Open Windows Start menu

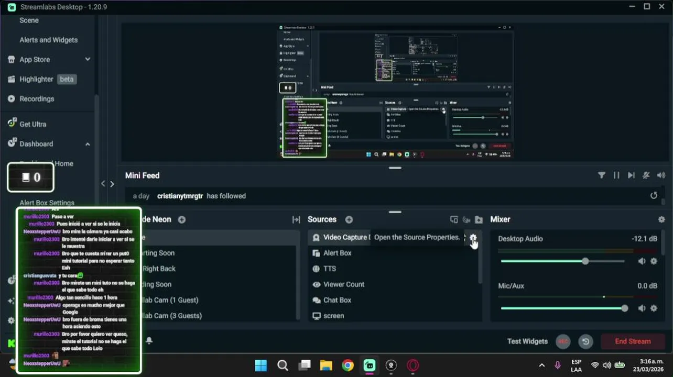point(260,365)
